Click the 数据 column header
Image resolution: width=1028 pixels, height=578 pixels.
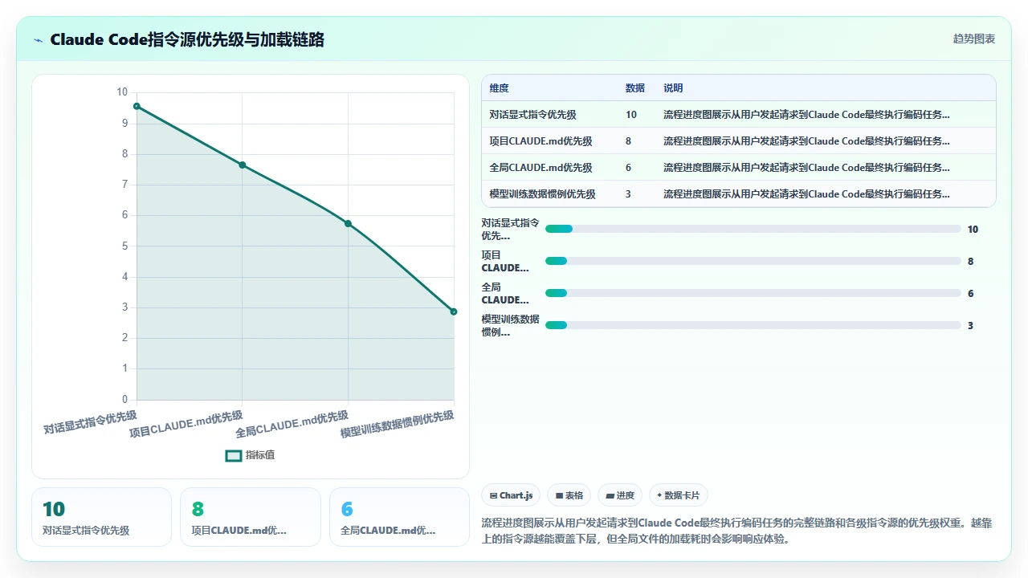(634, 88)
